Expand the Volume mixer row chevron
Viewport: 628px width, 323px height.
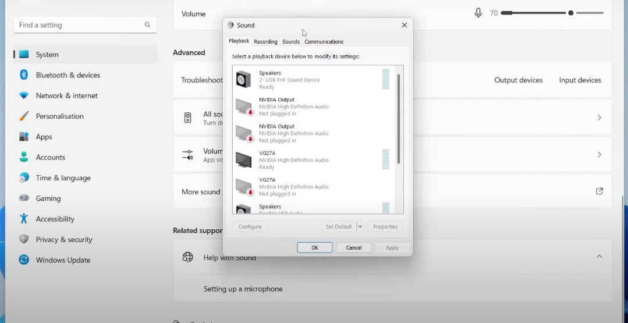click(599, 154)
